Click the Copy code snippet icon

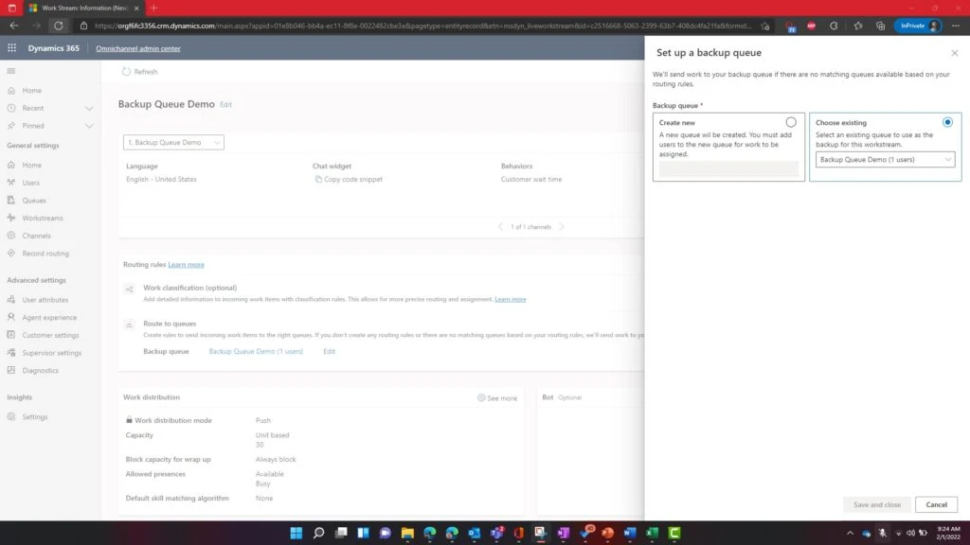click(x=318, y=179)
